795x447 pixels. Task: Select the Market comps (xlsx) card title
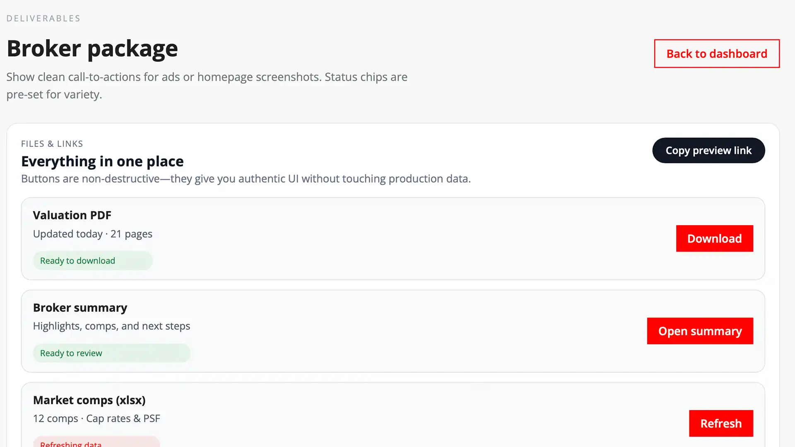pyautogui.click(x=89, y=400)
